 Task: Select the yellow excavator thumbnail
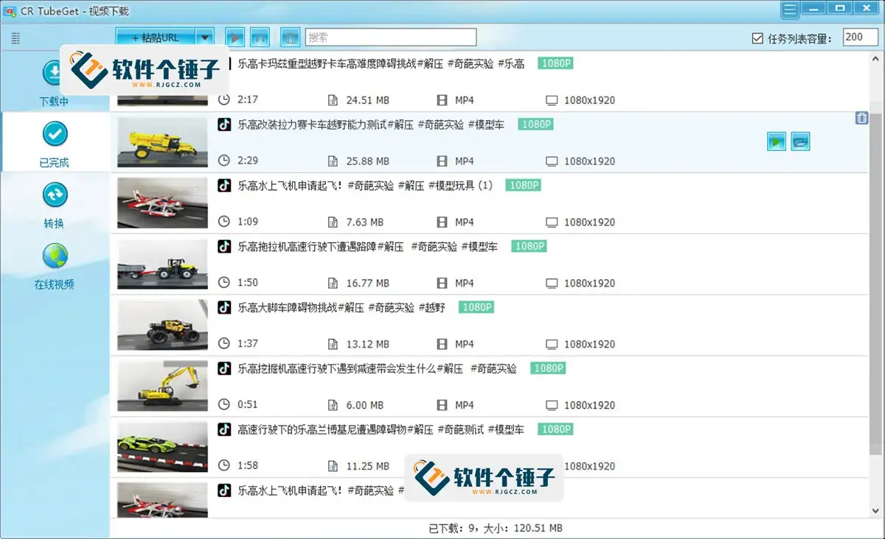(162, 387)
